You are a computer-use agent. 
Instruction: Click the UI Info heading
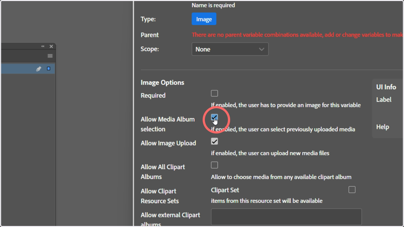tap(386, 87)
